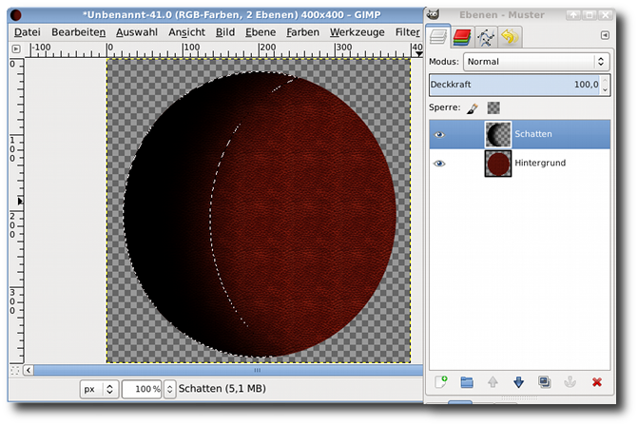Hide the Schatten layer
Image resolution: width=638 pixels, height=426 pixels.
tap(439, 135)
